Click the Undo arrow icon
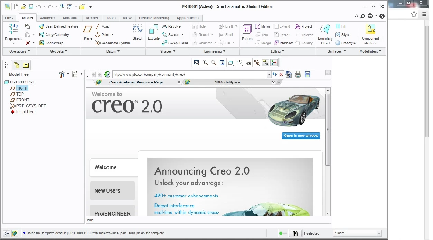The image size is (433, 240). coord(38,7)
